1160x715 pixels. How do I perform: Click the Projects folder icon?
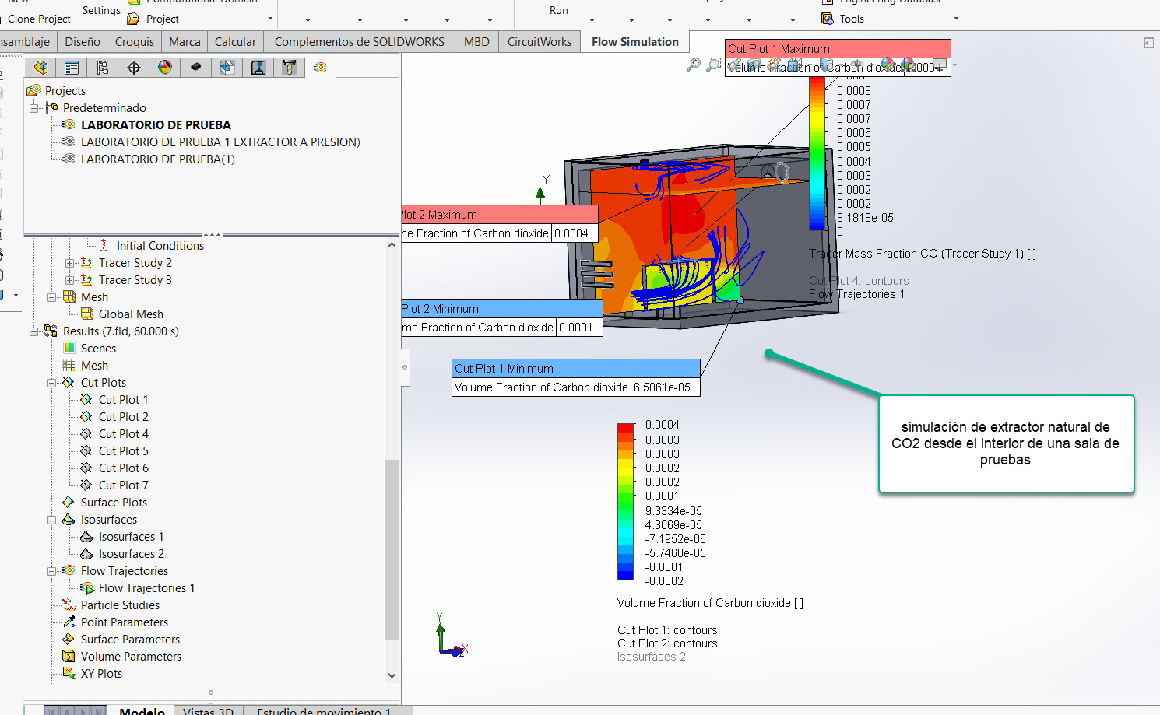(x=34, y=91)
